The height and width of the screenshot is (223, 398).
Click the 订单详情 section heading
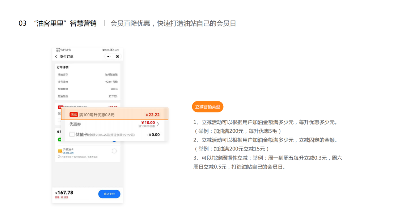[63, 67]
